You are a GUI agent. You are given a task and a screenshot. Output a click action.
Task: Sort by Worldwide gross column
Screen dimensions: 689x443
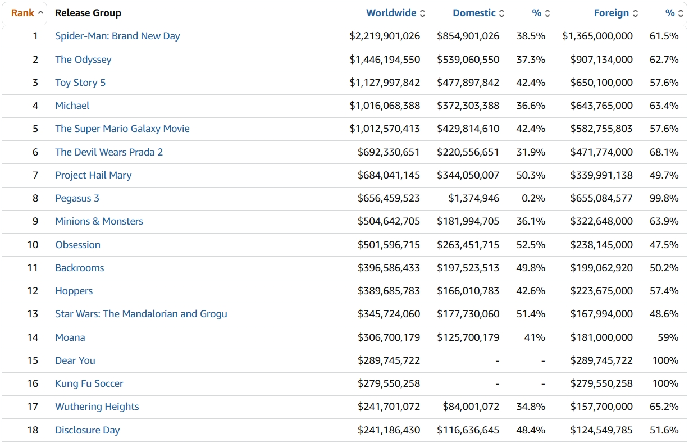tap(396, 13)
